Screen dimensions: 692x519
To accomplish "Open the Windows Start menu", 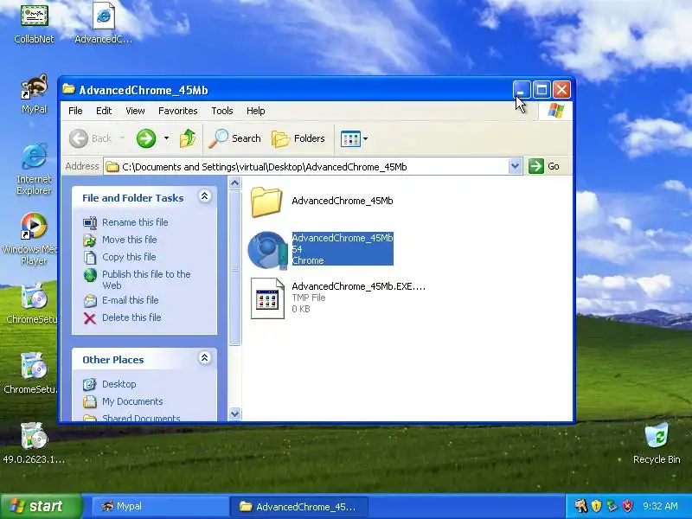I will [x=42, y=506].
